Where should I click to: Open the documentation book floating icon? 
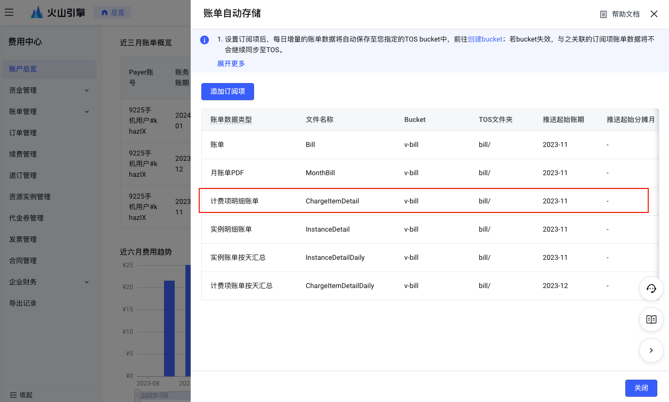[651, 319]
